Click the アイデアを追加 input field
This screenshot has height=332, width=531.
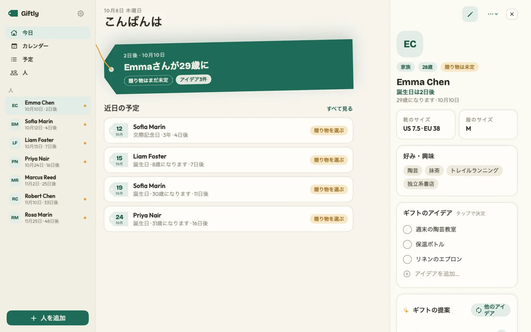click(457, 274)
